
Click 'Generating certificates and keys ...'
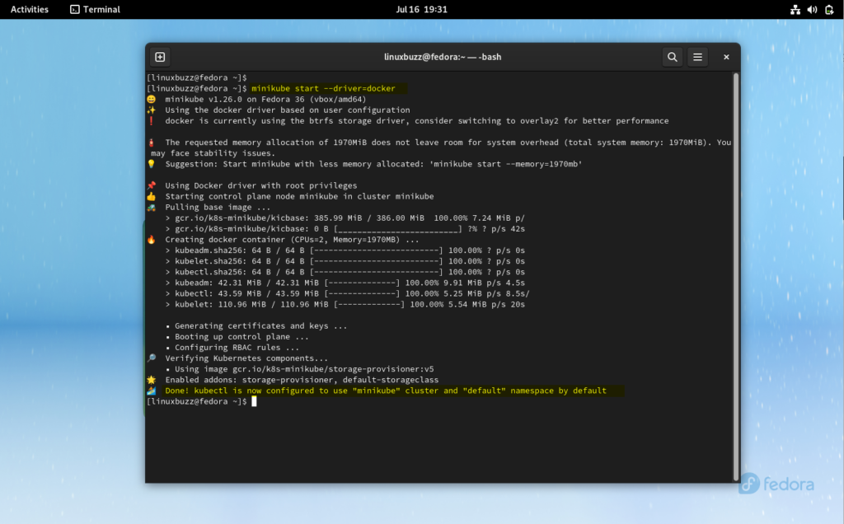pyautogui.click(x=260, y=326)
